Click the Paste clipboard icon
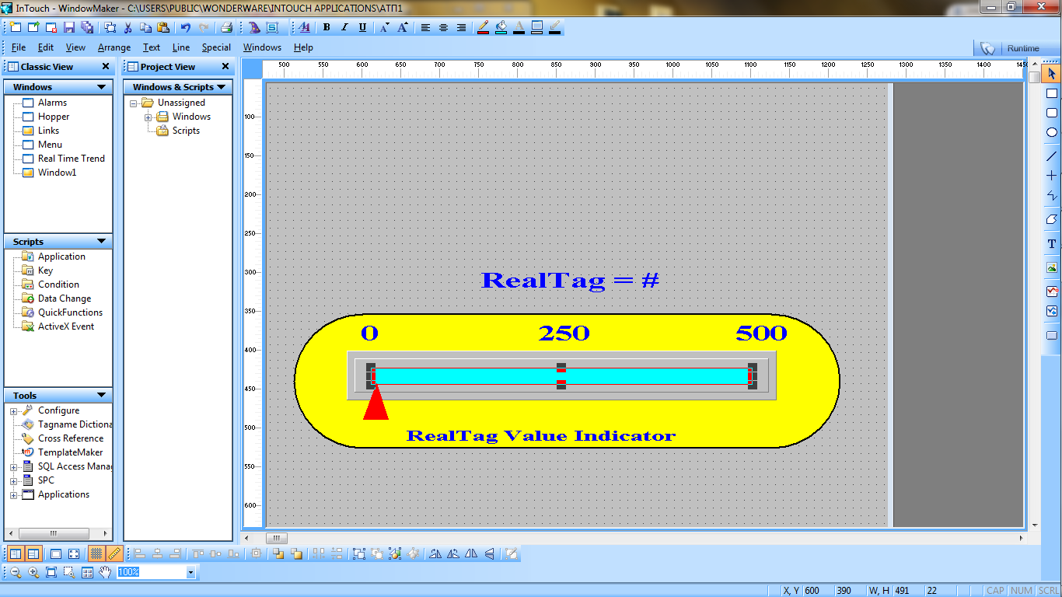Image resolution: width=1062 pixels, height=597 pixels. point(163,27)
